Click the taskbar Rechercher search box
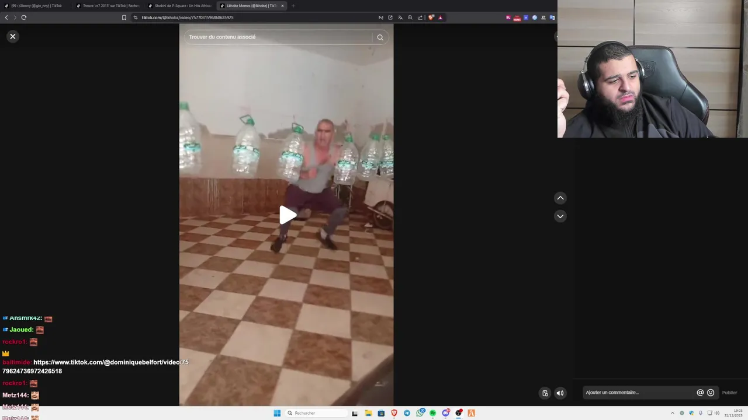This screenshot has width=748, height=420. (316, 413)
